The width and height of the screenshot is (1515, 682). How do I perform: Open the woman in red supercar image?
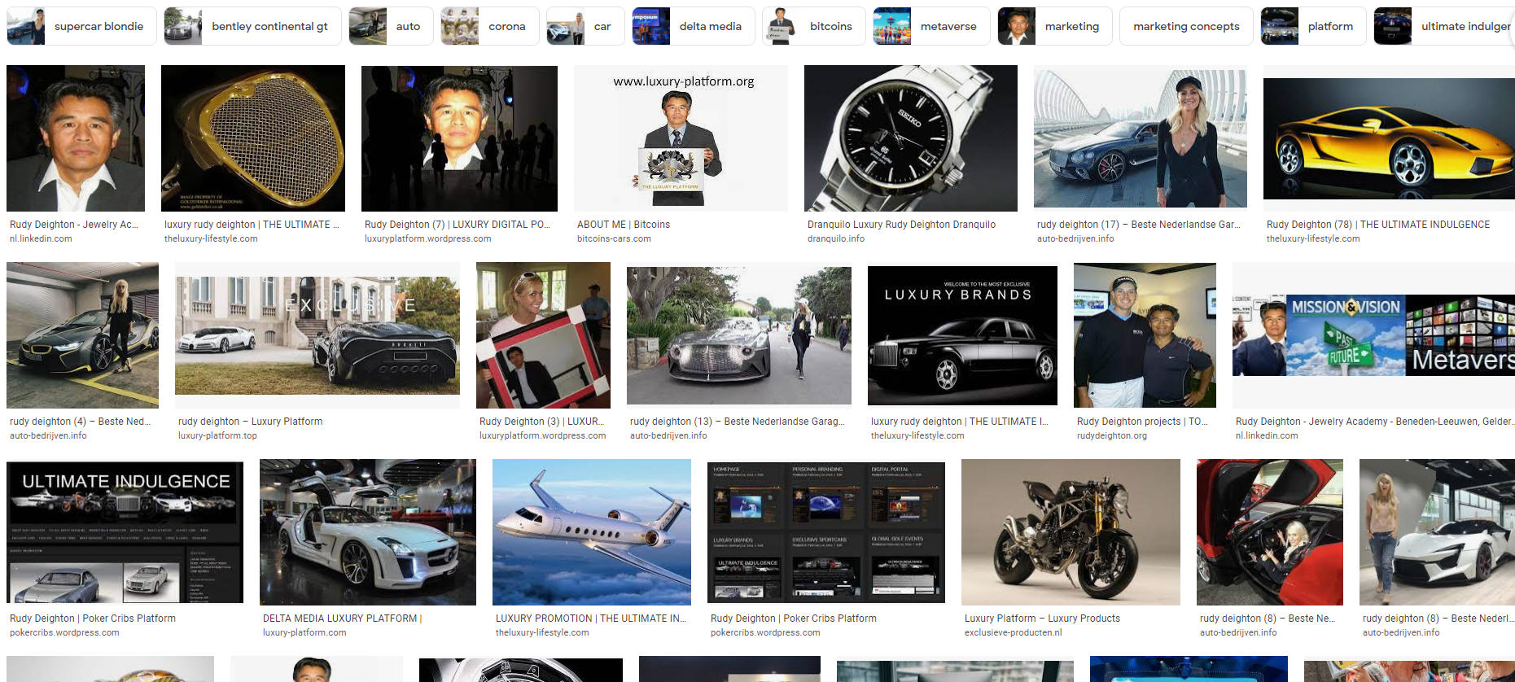pyautogui.click(x=1270, y=532)
